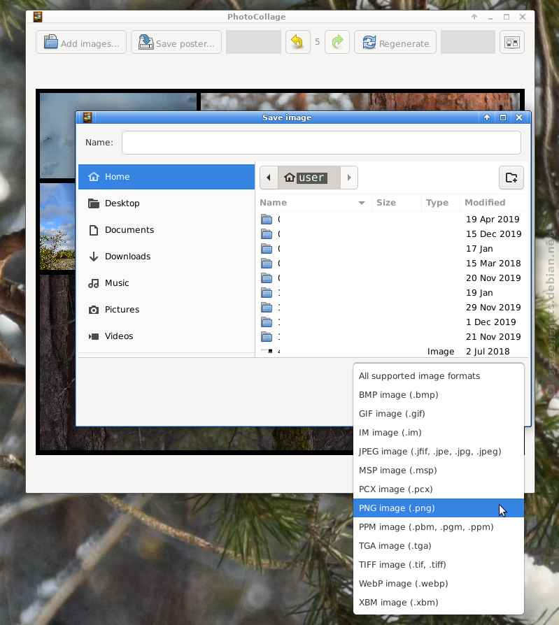The width and height of the screenshot is (559, 625).
Task: Choose XBM image (.xbm) filter
Action: (x=439, y=603)
